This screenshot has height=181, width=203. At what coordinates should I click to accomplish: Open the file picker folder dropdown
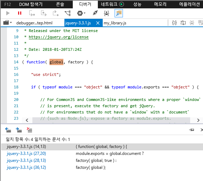point(7,23)
